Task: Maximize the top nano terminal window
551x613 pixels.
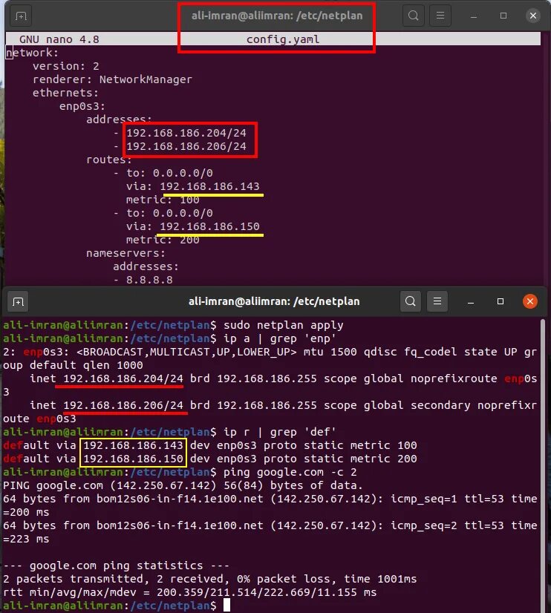Action: (503, 16)
